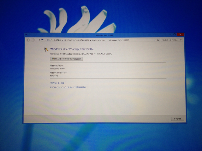The height and width of the screenshot is (151, 202).
Task: Click the 現在のエディション label
Action: point(57,65)
